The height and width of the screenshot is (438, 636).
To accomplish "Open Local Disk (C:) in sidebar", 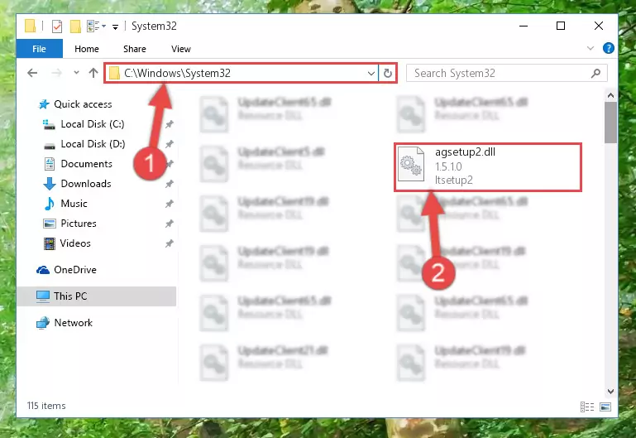I will (x=93, y=124).
